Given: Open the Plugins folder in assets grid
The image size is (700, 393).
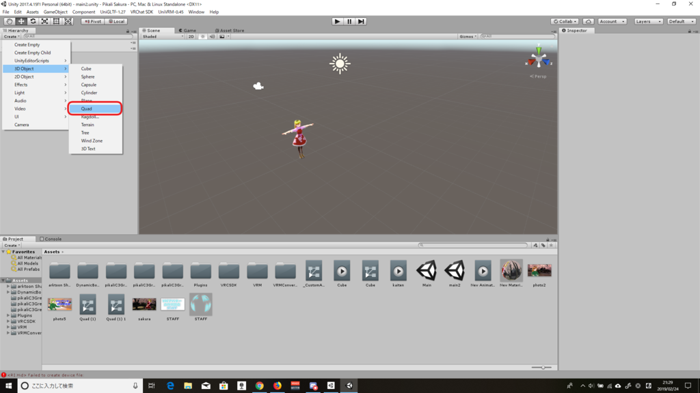Looking at the screenshot, I should (200, 274).
